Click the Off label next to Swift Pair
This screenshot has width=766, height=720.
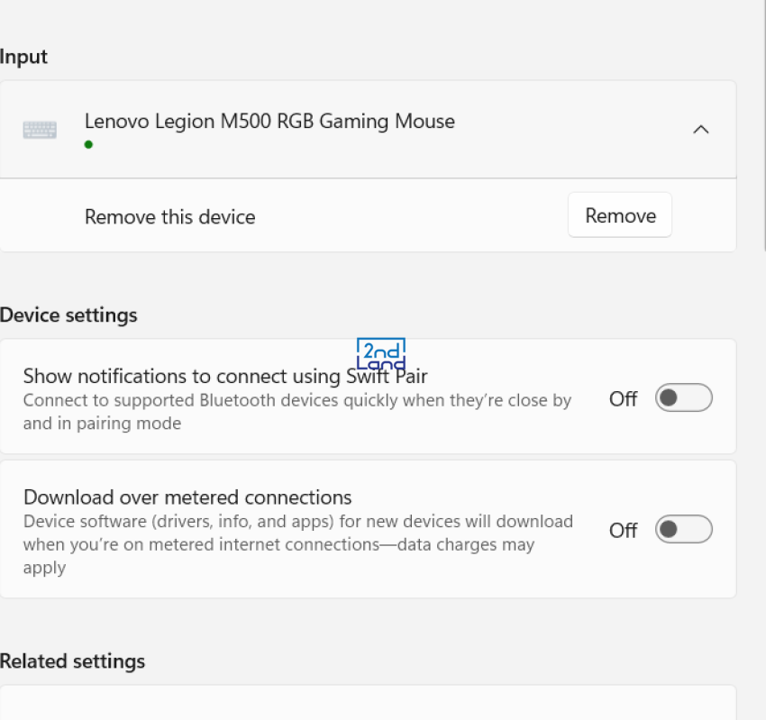pyautogui.click(x=623, y=399)
